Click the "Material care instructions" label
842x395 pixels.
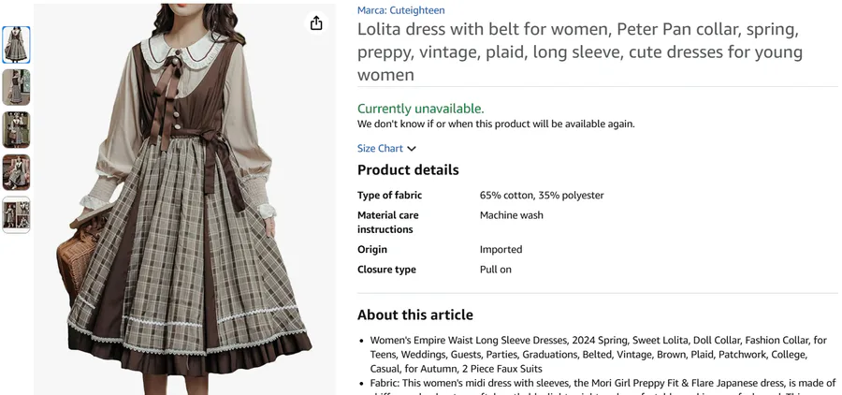[387, 222]
